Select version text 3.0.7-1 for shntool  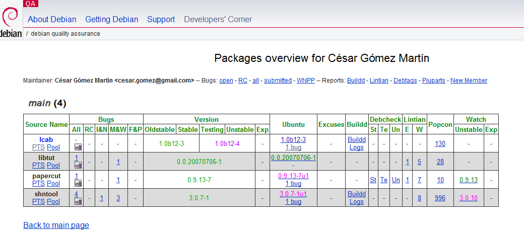tap(199, 198)
